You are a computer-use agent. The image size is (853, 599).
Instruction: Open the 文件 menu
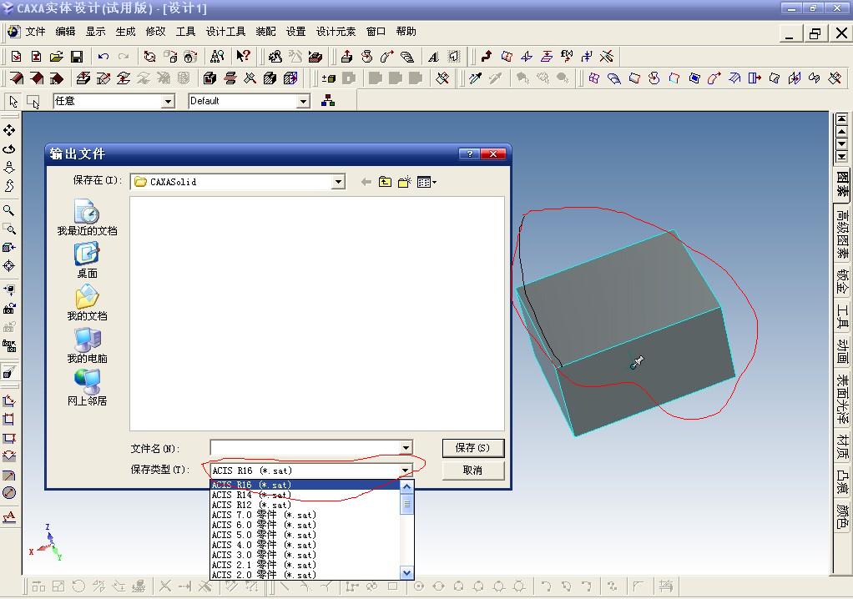tap(35, 32)
